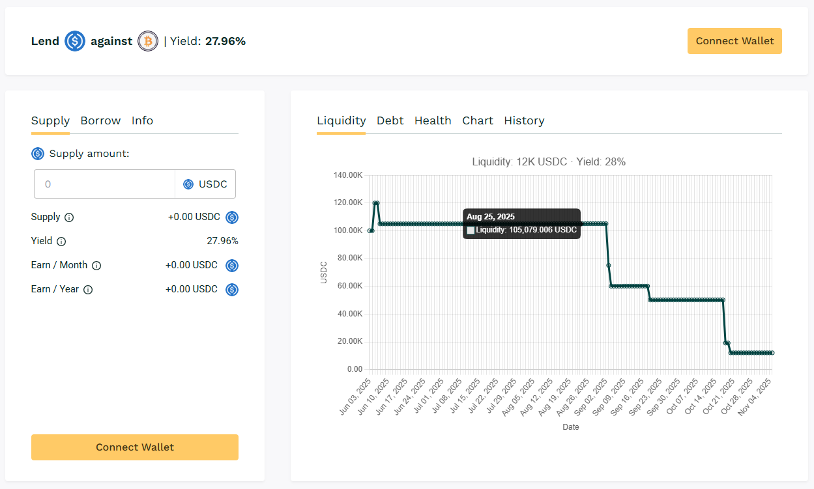Click info icon next to Earn / Month
This screenshot has width=814, height=489.
[96, 266]
